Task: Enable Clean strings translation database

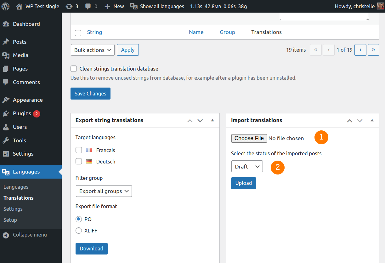Action: tap(74, 69)
